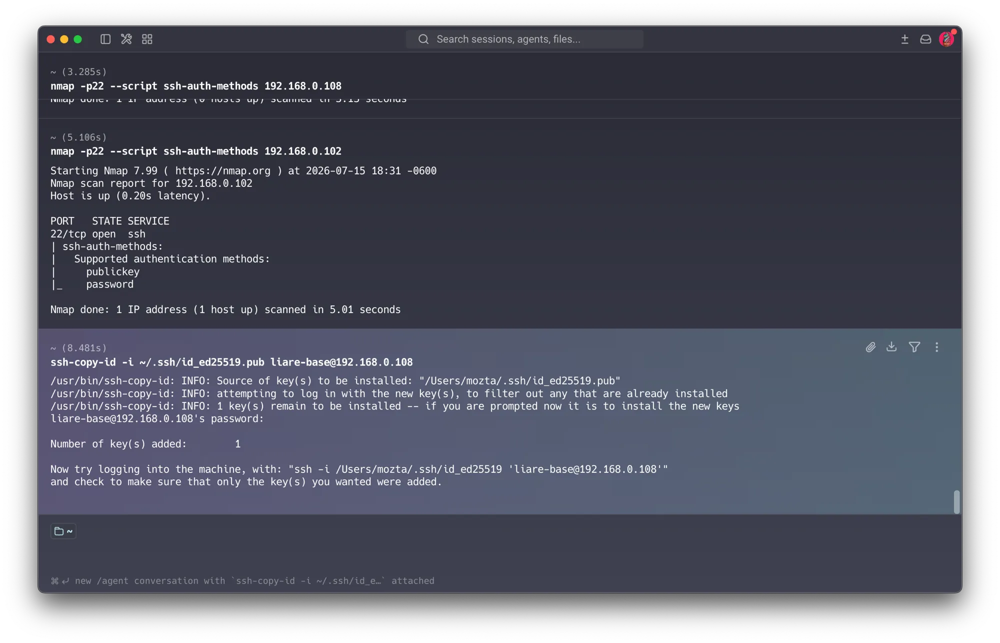Open the tools icon in title bar
The height and width of the screenshot is (643, 1000).
pos(126,39)
